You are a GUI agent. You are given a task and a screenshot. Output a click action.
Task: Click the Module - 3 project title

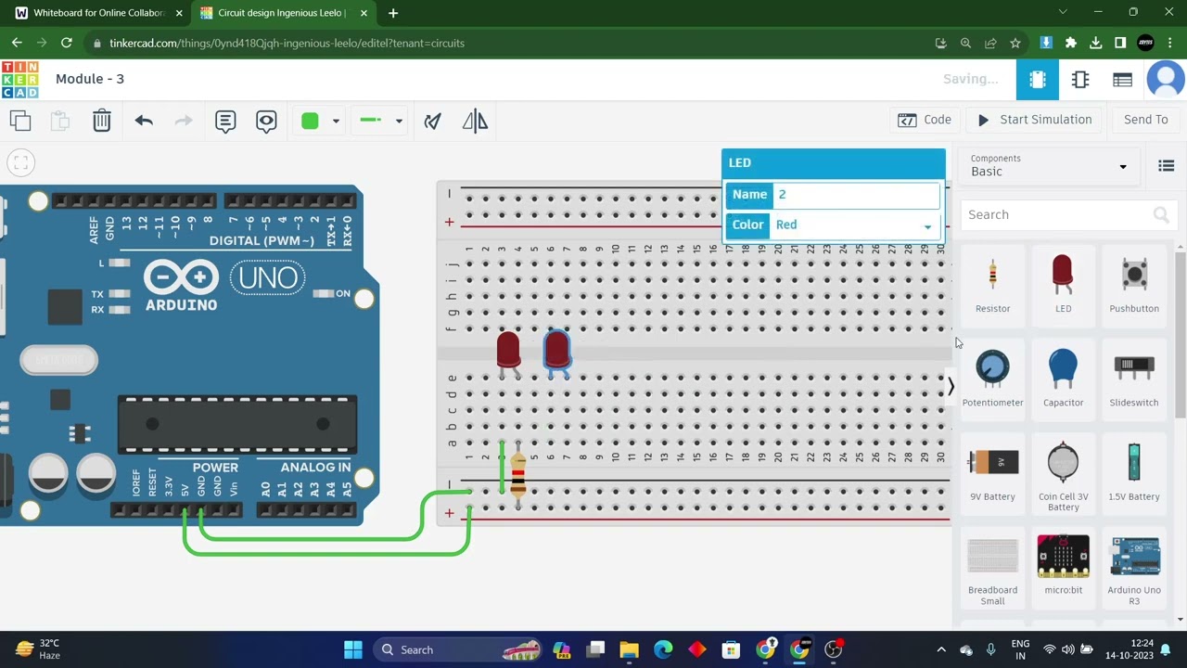[x=90, y=79]
